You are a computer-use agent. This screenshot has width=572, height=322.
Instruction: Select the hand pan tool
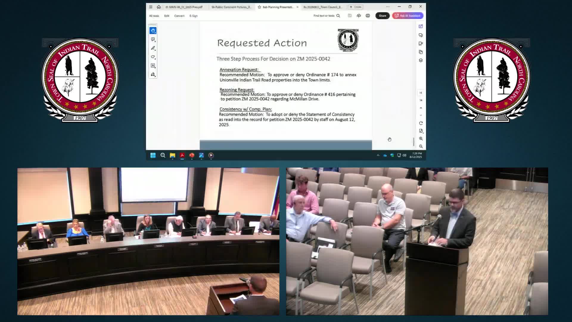(x=153, y=30)
